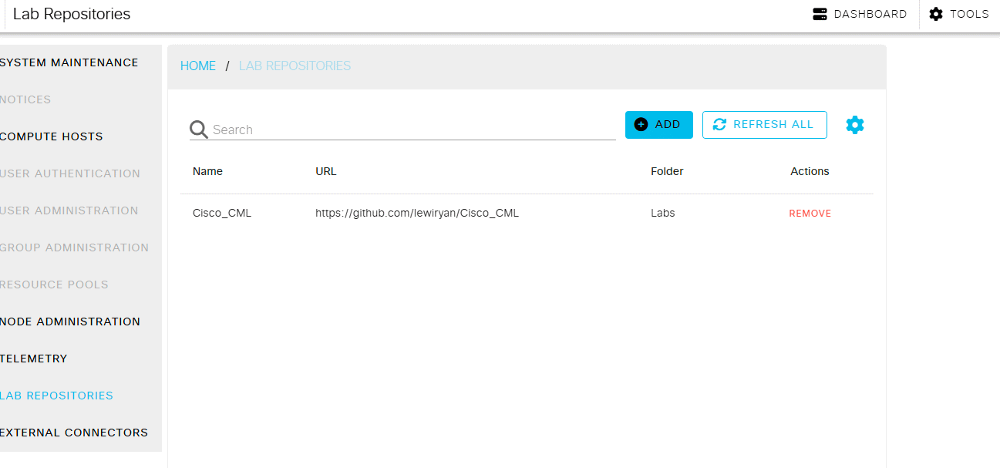The height and width of the screenshot is (468, 1000).
Task: Click the Folder column header
Action: pos(667,171)
